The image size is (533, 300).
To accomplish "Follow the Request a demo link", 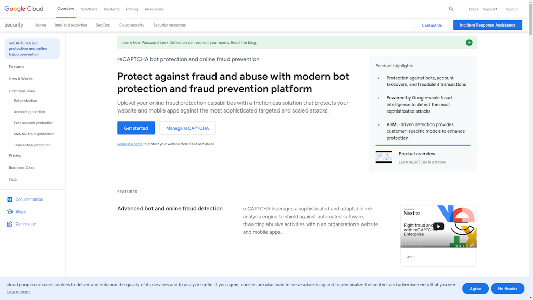I will (130, 144).
